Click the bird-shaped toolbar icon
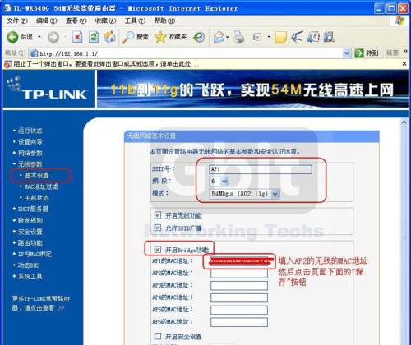The height and width of the screenshot is (345, 411). pos(297,37)
